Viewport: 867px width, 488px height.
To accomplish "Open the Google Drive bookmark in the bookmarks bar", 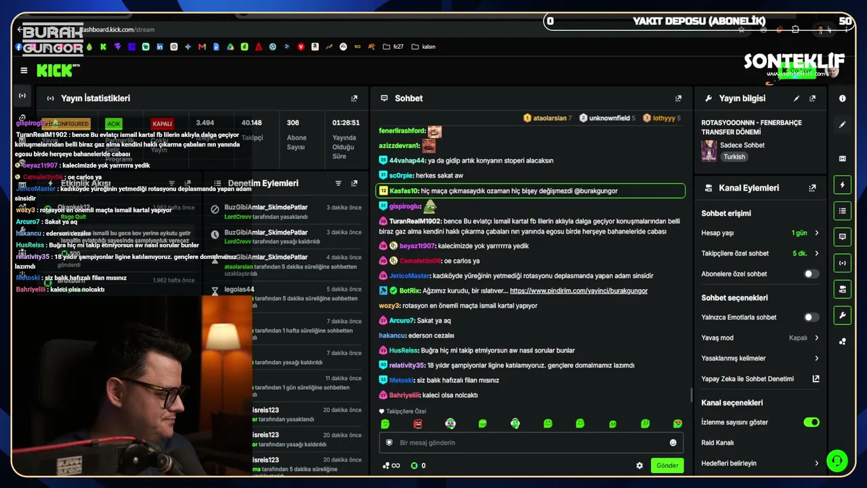I will [230, 47].
